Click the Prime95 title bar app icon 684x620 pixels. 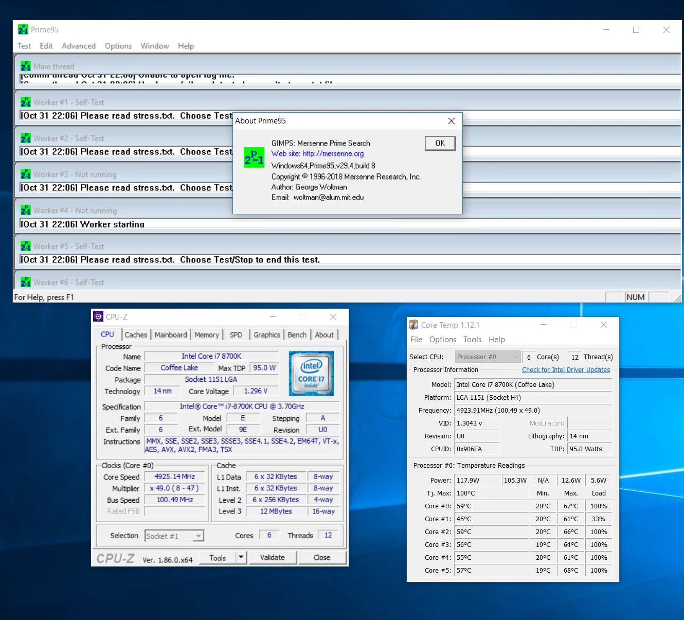(23, 30)
